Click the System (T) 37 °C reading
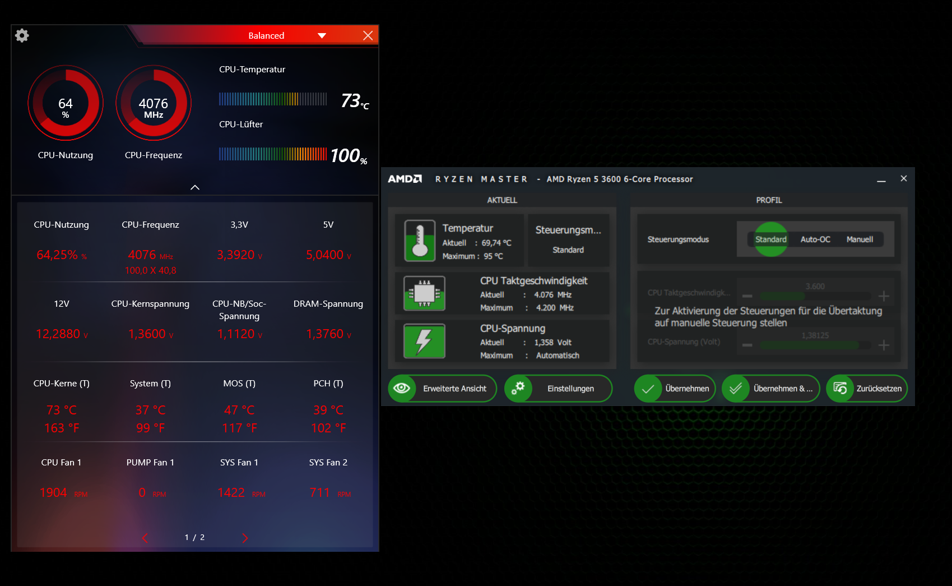Screen dimensions: 952x586 [x=150, y=410]
